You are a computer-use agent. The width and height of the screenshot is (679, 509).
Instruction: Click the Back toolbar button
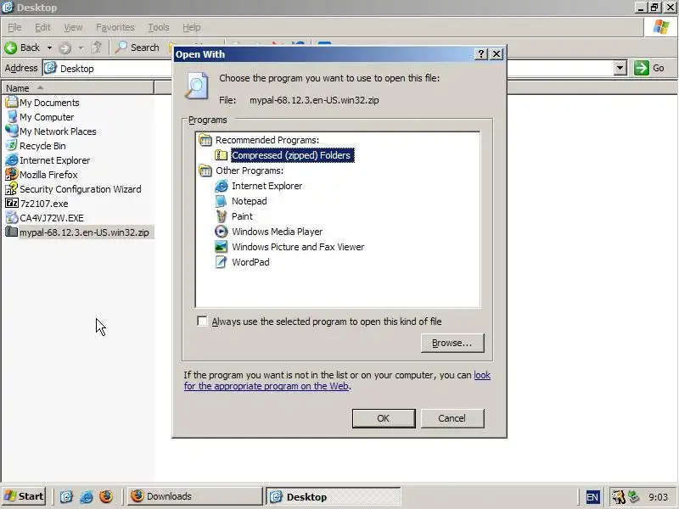(23, 48)
